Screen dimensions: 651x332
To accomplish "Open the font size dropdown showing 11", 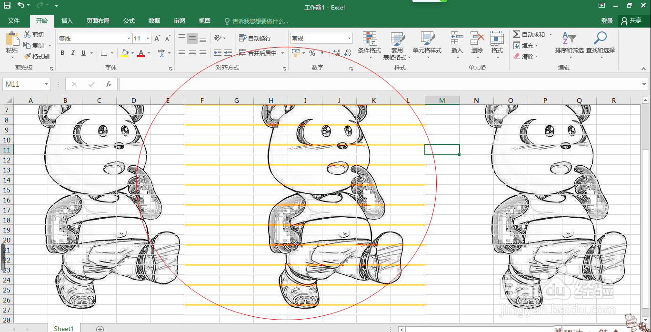I will click(x=148, y=39).
